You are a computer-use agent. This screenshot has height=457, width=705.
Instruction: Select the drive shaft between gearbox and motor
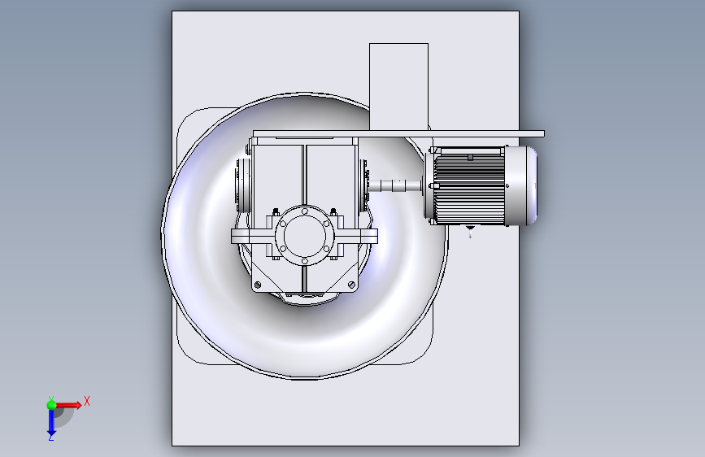(x=395, y=185)
